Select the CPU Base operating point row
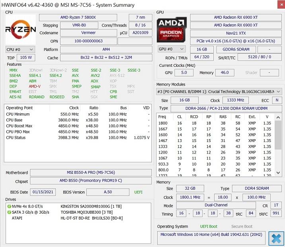This screenshot has width=285, height=247. tap(78, 120)
